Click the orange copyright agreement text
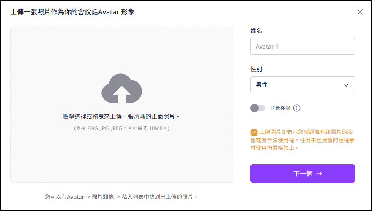 point(303,140)
